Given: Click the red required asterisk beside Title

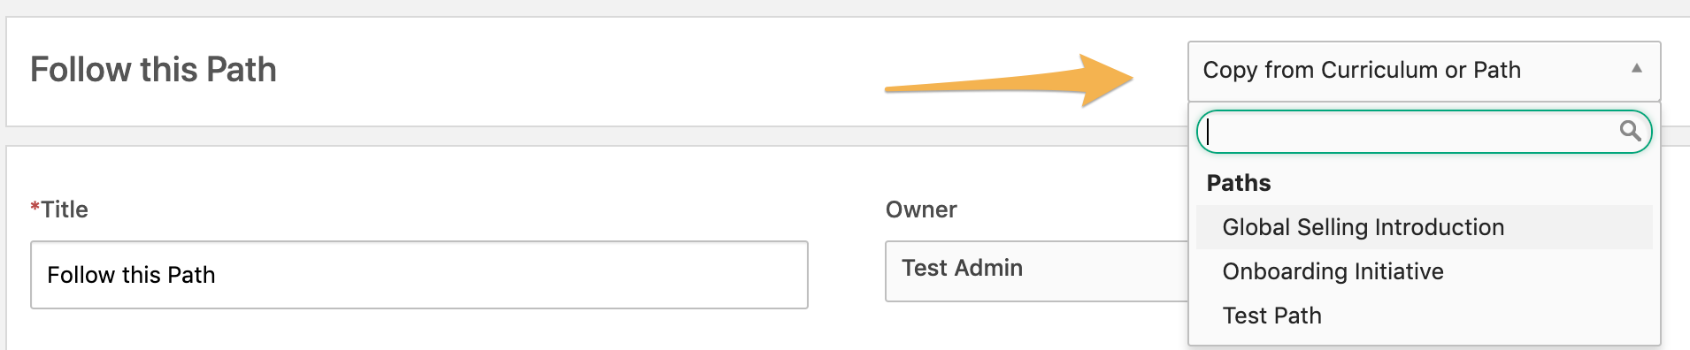Looking at the screenshot, I should 35,207.
